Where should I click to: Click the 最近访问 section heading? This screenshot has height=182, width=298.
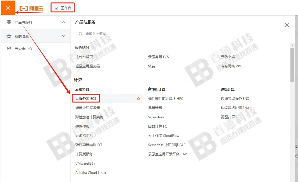pos(82,47)
